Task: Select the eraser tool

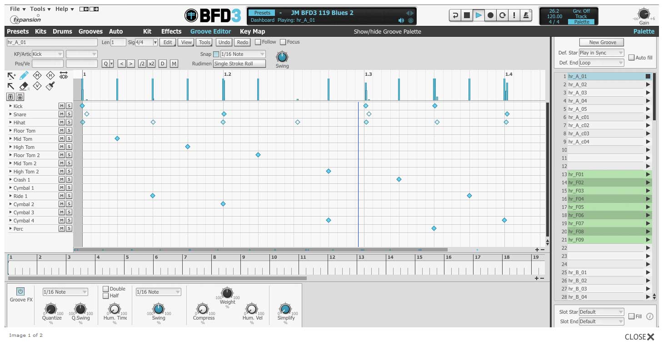Action: tap(24, 86)
